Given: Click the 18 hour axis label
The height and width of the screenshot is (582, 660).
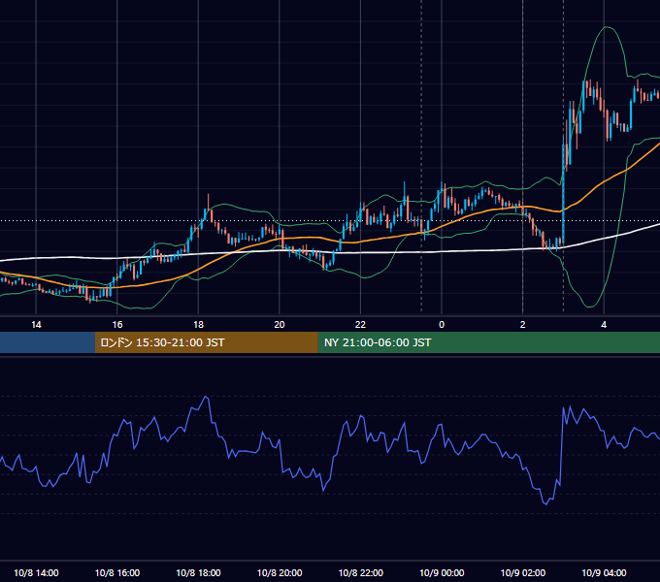Looking at the screenshot, I should click(198, 325).
